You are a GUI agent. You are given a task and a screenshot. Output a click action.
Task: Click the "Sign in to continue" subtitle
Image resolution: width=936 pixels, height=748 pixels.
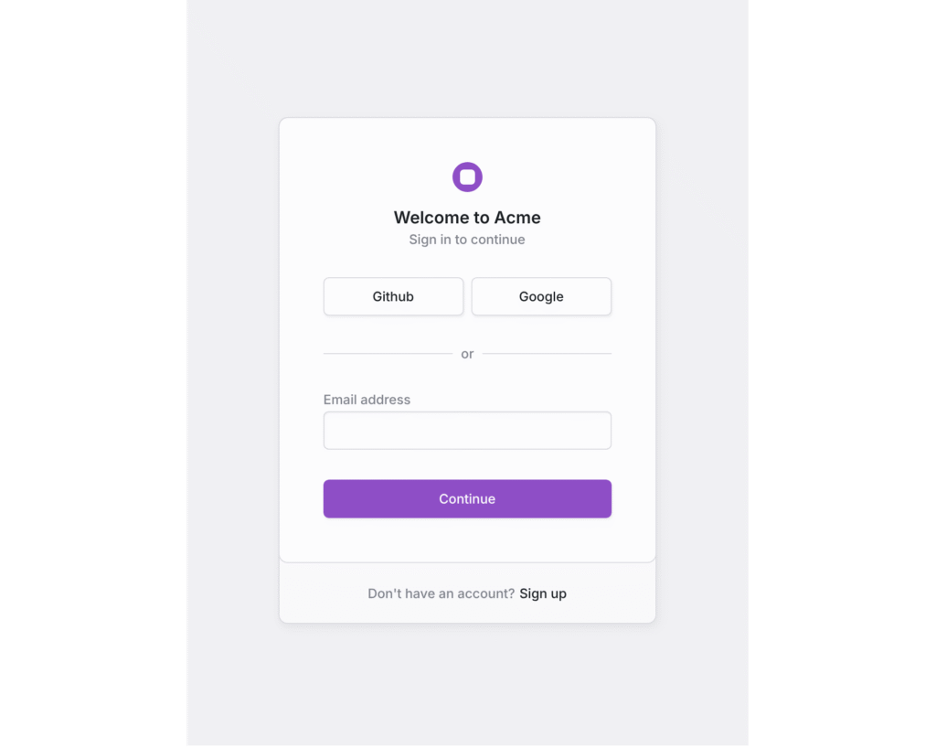[x=467, y=240]
